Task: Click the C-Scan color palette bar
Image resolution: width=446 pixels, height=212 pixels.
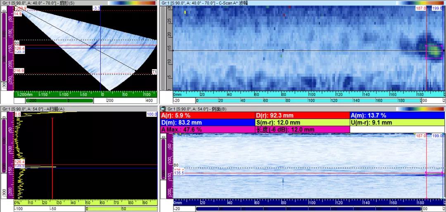Action: [x=420, y=3]
